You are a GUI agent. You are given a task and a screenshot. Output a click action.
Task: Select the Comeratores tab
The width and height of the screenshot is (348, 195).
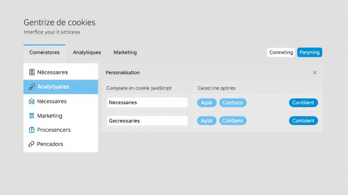(44, 52)
